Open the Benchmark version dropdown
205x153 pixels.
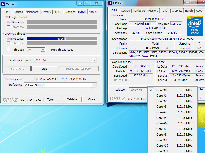click(60, 60)
